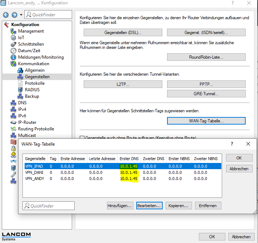Open help question mark in WAN-Tag-Tabelle dialog
Viewport: 258px width, 243px height.
coord(232,144)
